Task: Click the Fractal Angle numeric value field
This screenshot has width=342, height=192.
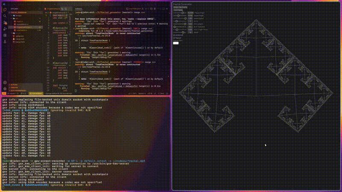Action: [190, 13]
